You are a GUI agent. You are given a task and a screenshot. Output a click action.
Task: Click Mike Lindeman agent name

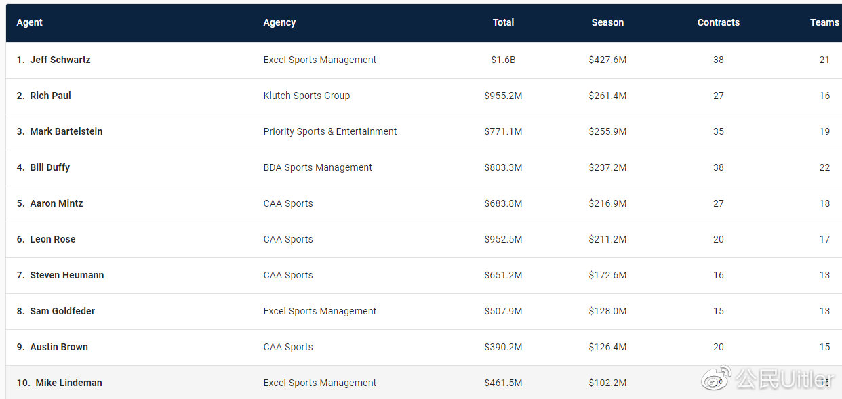(68, 383)
